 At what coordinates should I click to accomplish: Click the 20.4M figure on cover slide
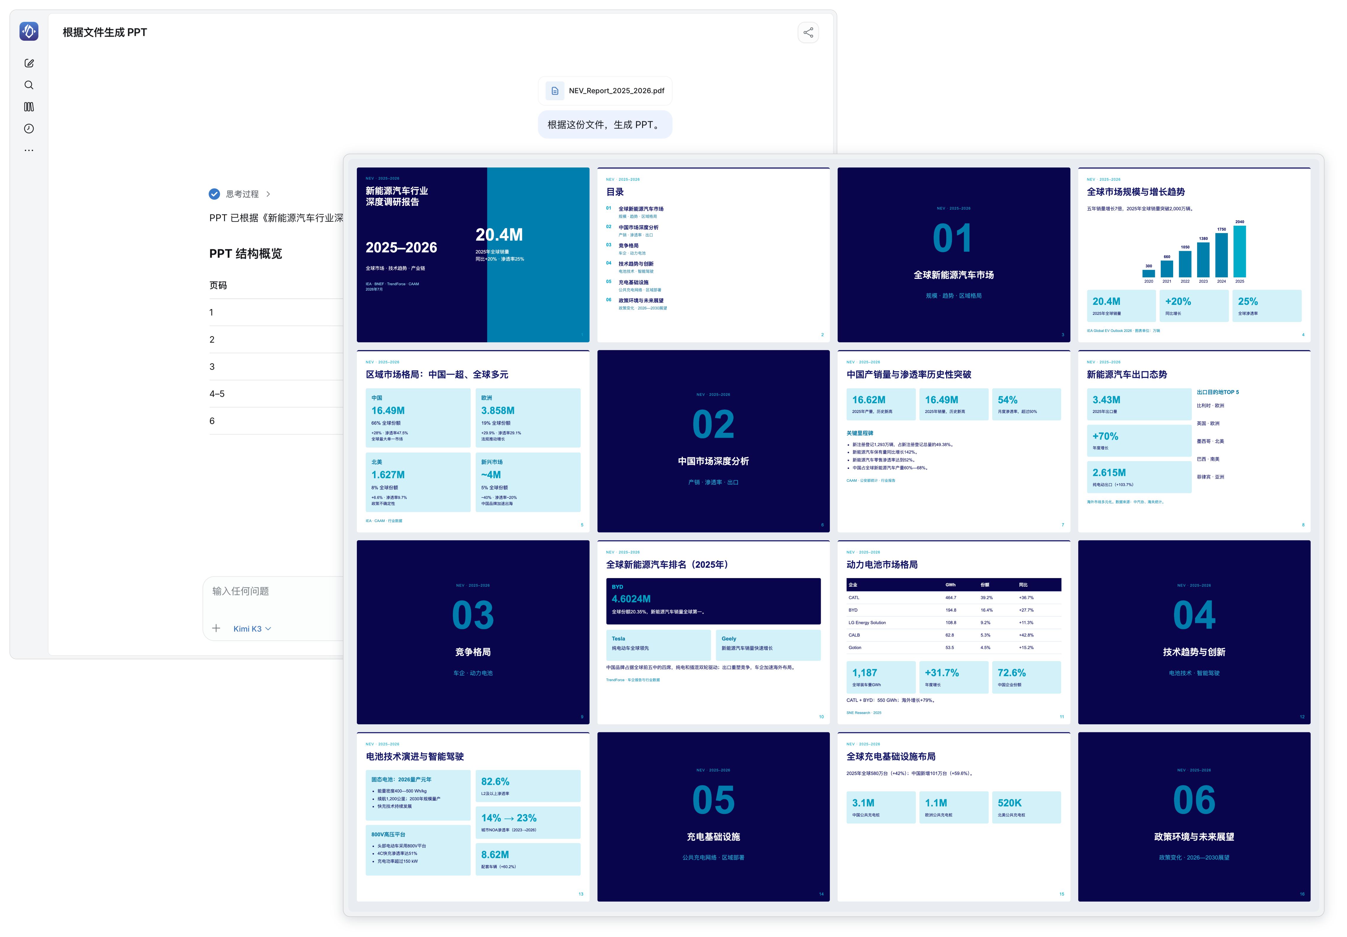[x=499, y=234]
